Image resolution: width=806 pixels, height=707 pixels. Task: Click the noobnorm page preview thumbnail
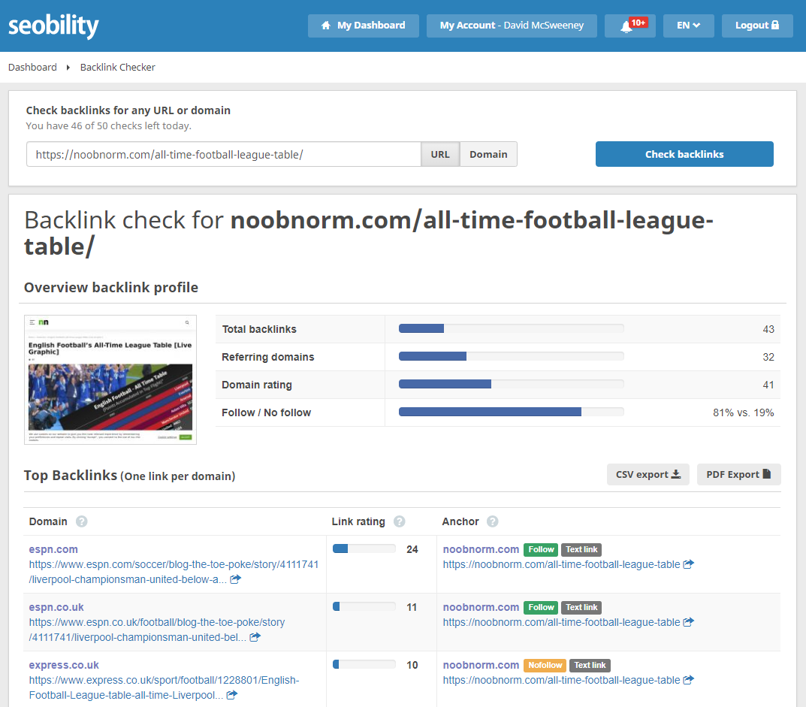click(x=110, y=379)
